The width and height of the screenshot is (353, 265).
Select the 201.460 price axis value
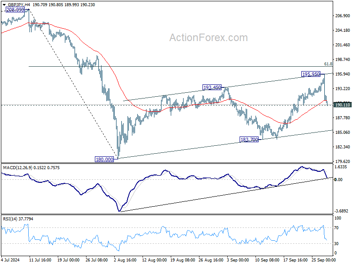tap(343, 45)
